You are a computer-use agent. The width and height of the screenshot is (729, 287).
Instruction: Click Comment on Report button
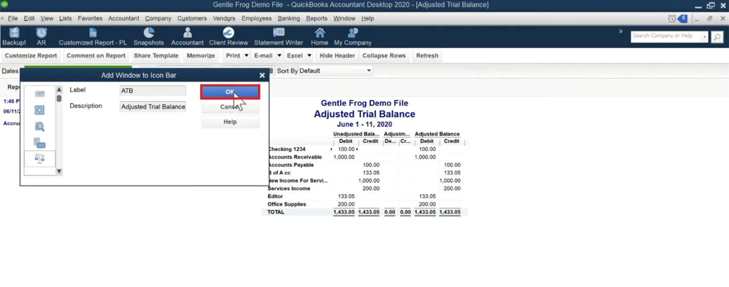point(96,56)
